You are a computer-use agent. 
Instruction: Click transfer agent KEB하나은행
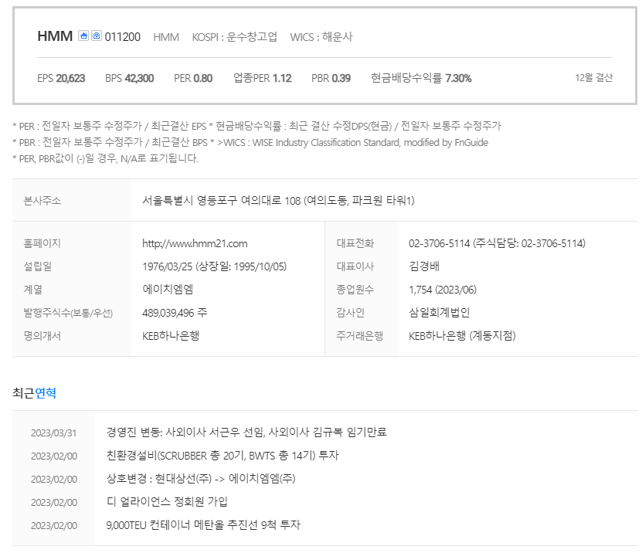(171, 336)
